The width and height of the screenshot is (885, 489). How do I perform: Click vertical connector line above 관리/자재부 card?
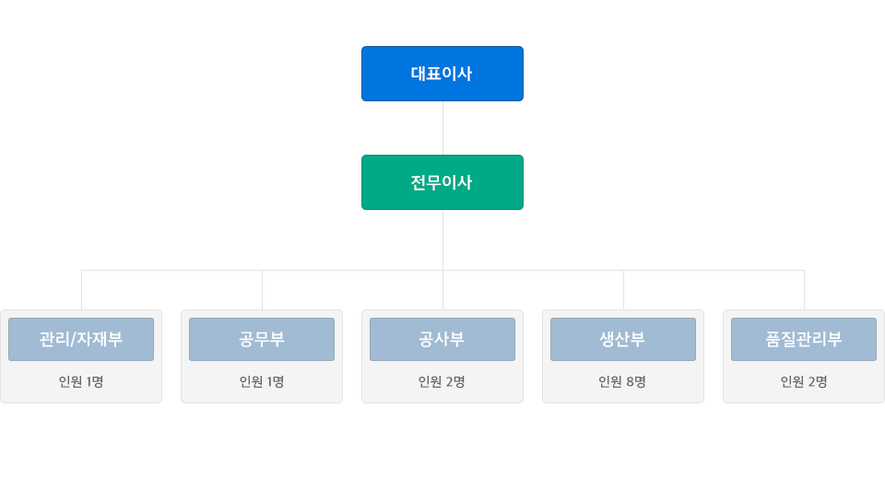point(82,290)
